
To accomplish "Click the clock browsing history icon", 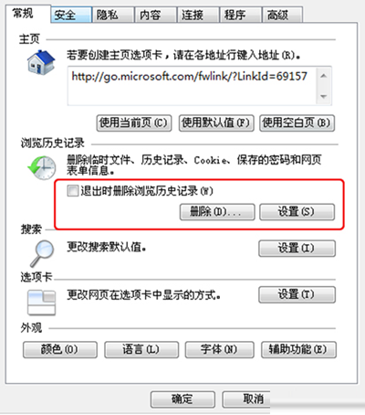I will coord(42,167).
